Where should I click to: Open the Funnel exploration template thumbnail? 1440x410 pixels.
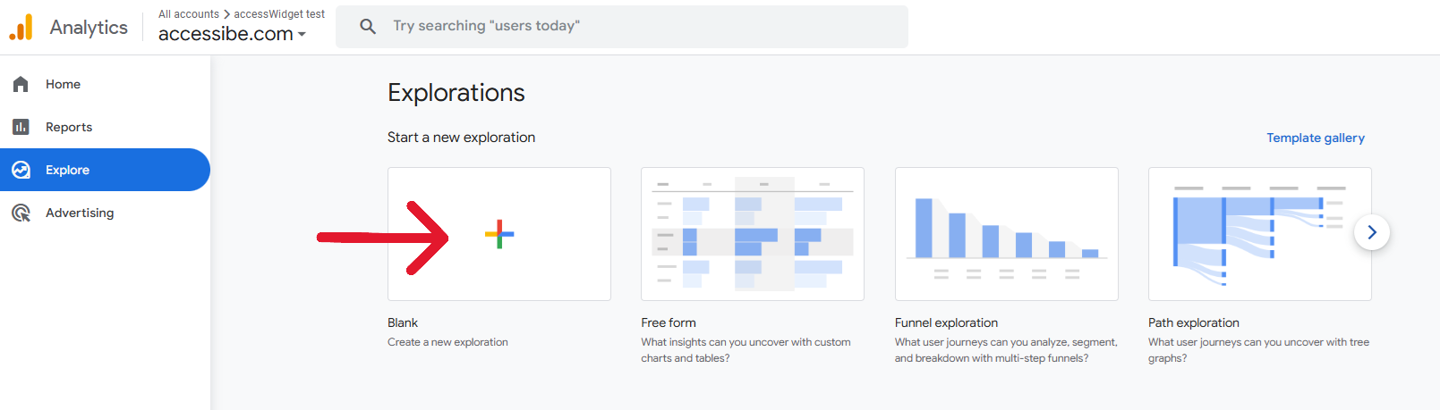1007,234
